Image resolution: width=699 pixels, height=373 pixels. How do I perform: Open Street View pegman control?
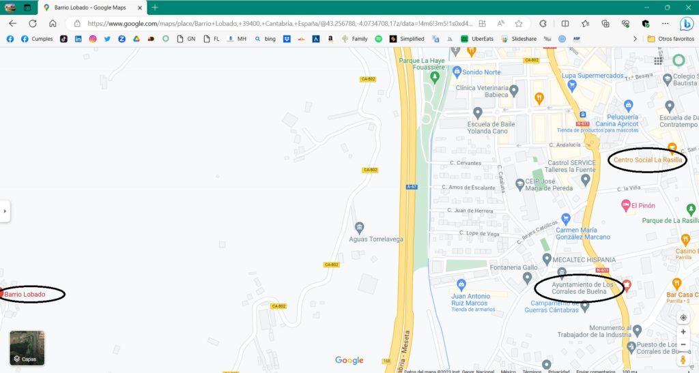(x=683, y=359)
